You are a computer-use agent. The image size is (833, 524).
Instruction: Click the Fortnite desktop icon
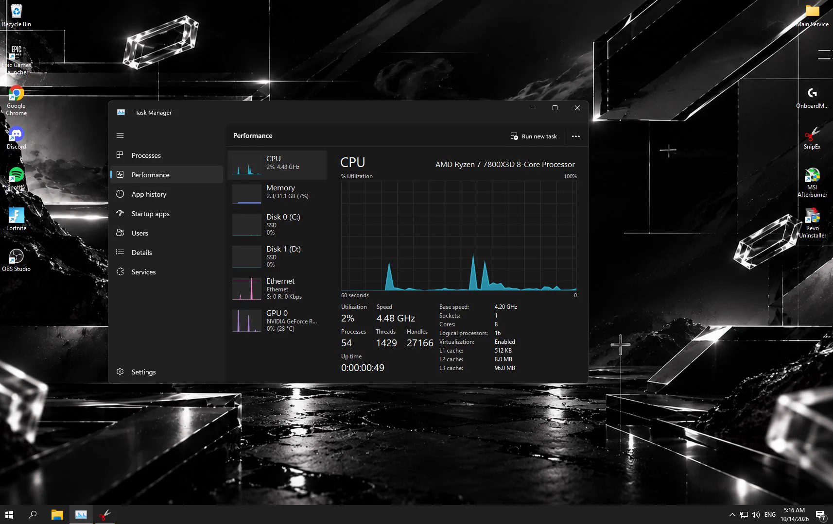coord(17,220)
